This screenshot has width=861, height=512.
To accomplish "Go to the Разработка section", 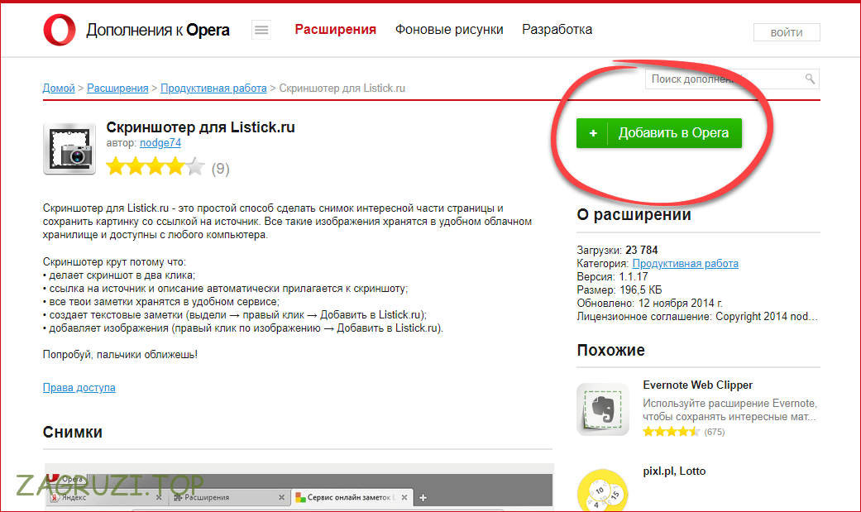I will 557,30.
